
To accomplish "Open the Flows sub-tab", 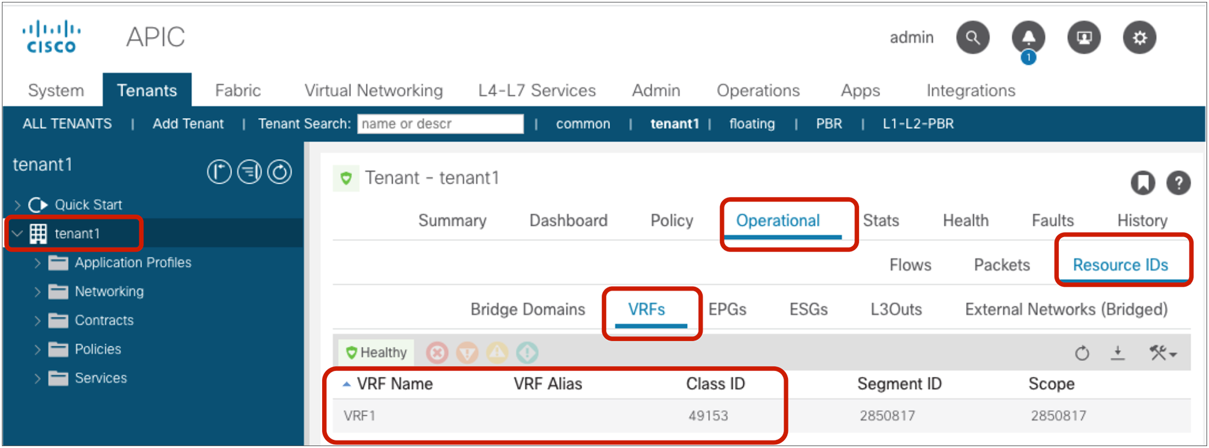I will pos(910,265).
